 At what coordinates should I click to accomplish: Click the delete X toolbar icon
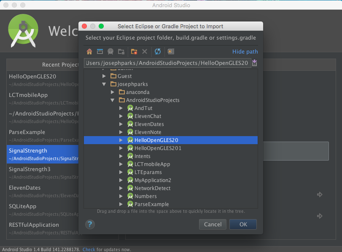click(x=145, y=52)
